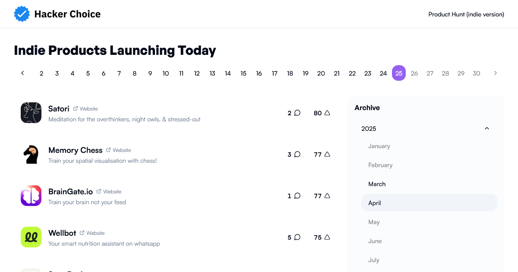
Task: Visit the BrainGate.io website
Action: (x=111, y=191)
